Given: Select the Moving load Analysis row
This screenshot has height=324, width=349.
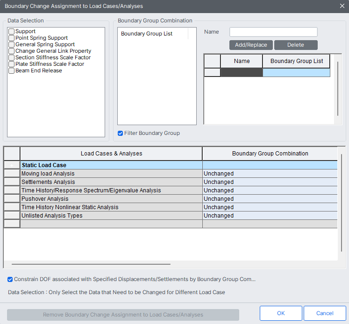Looking at the screenshot, I should click(111, 174).
